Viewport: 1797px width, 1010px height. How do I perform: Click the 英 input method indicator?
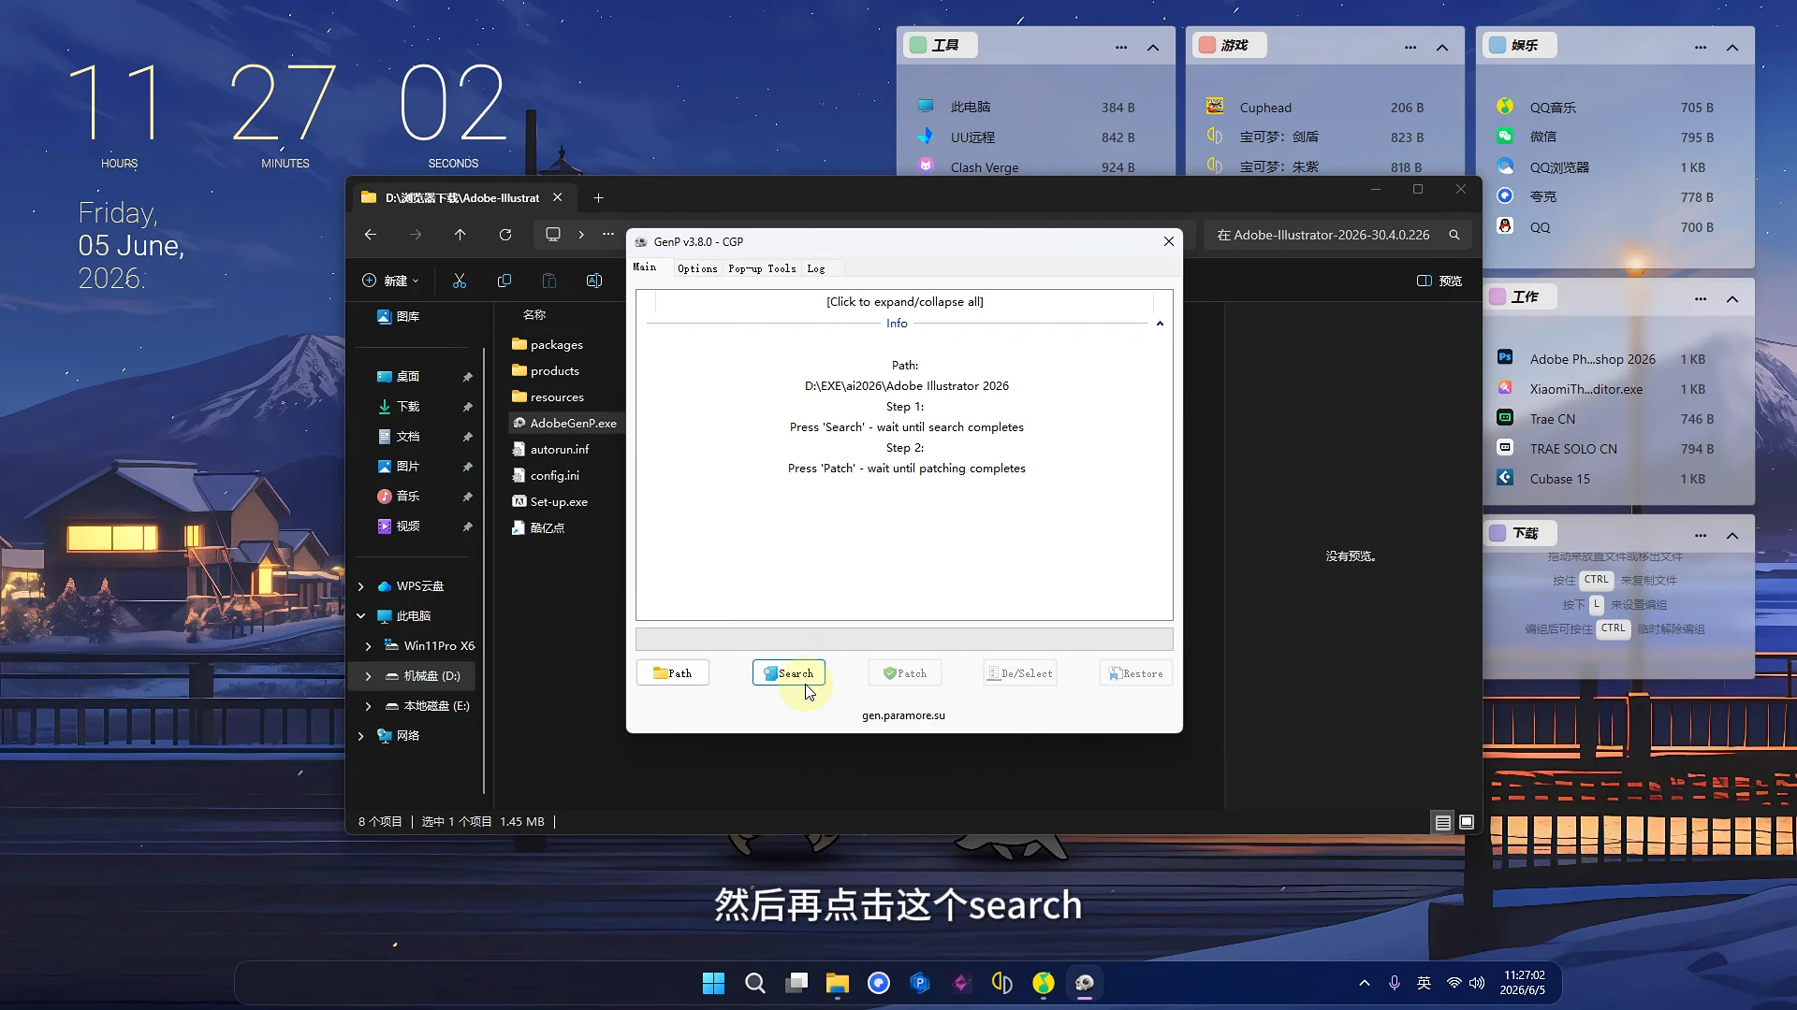tap(1424, 983)
